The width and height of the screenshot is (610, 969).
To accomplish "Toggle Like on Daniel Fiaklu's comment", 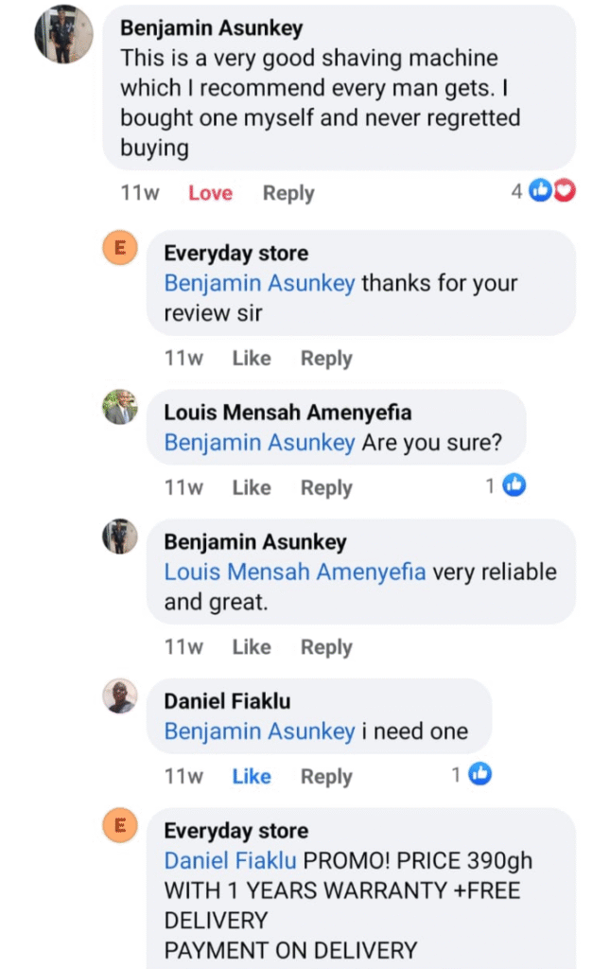I will pyautogui.click(x=252, y=776).
